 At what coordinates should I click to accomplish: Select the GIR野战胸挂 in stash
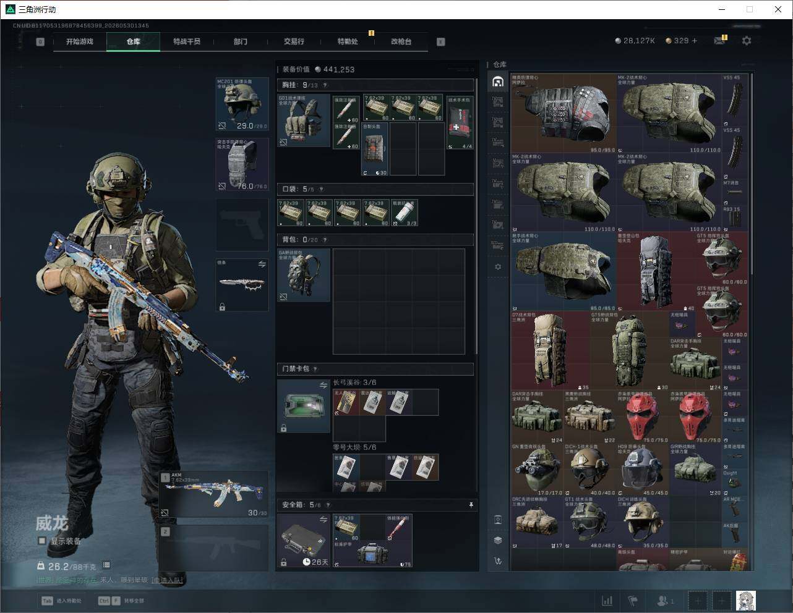coord(695,470)
